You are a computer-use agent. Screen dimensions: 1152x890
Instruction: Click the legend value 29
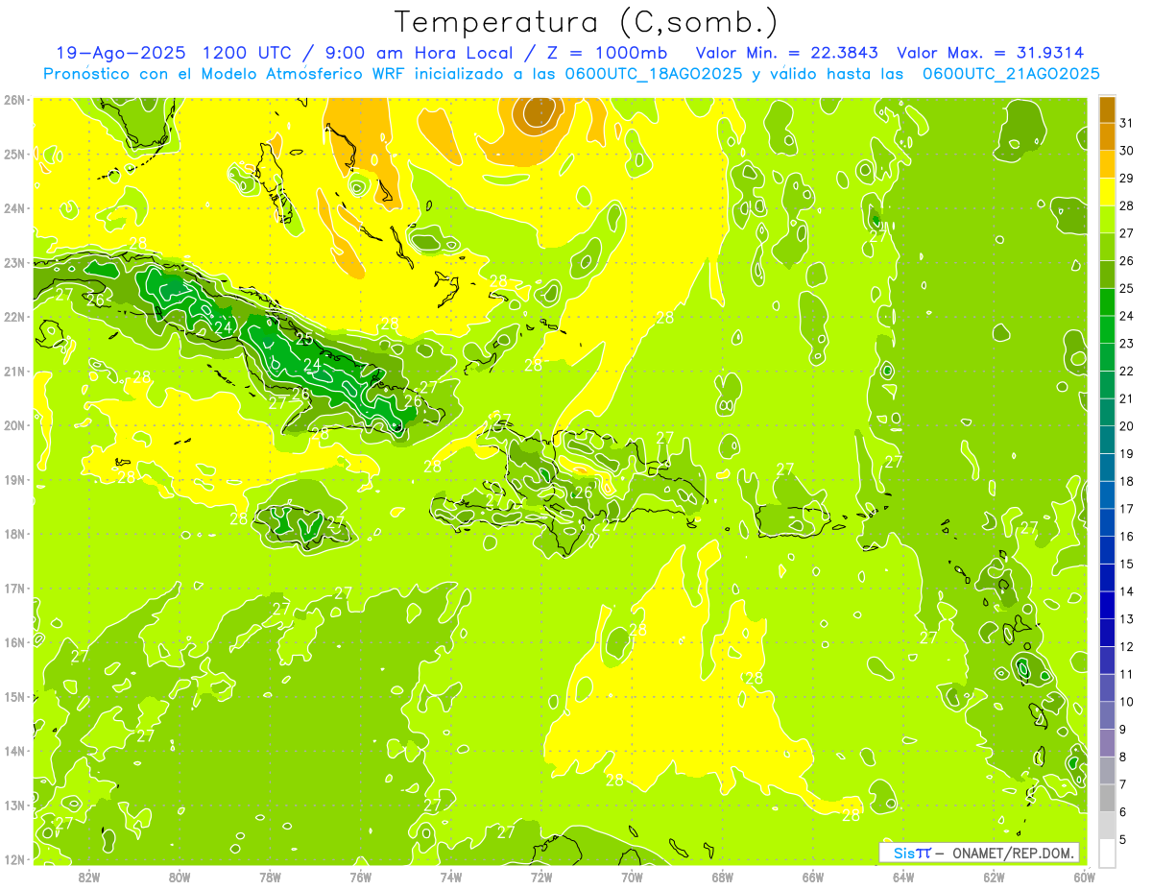(1127, 179)
